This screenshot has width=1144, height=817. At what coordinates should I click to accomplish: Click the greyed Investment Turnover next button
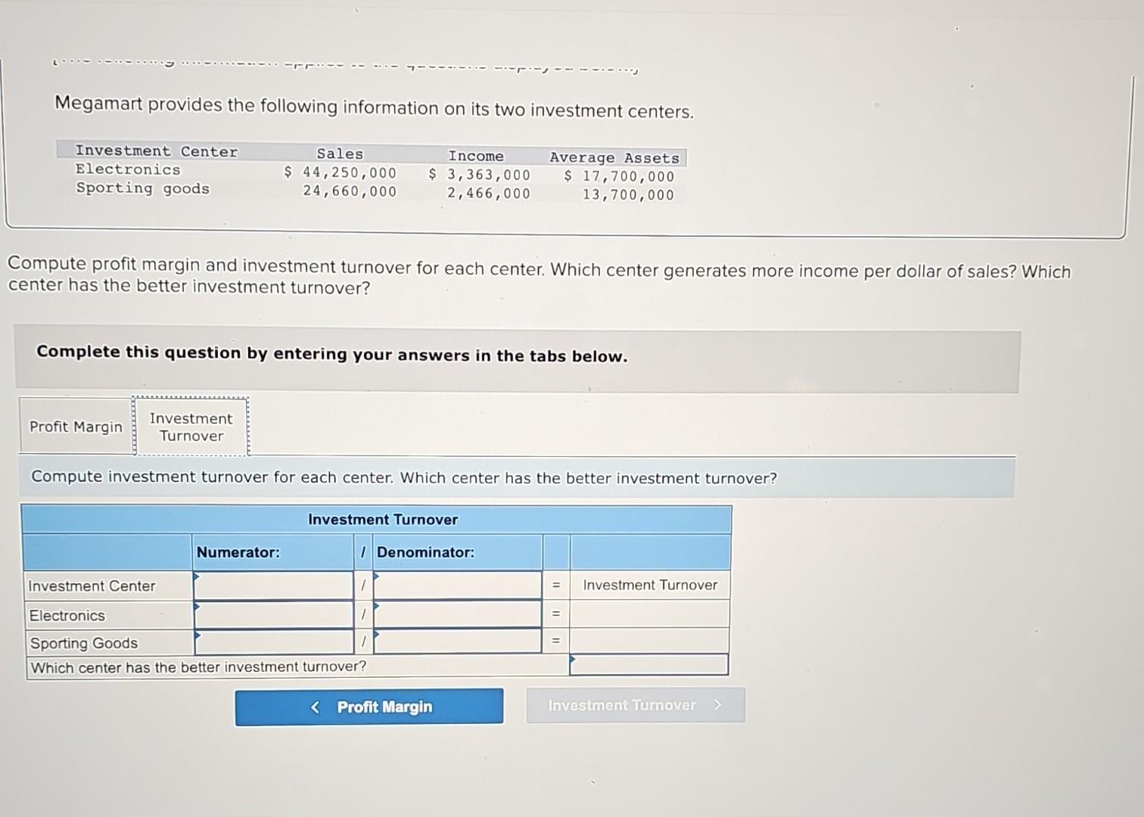[x=636, y=705]
